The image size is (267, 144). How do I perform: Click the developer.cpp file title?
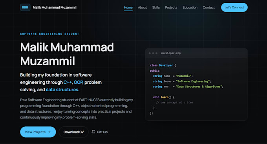[x=171, y=53]
